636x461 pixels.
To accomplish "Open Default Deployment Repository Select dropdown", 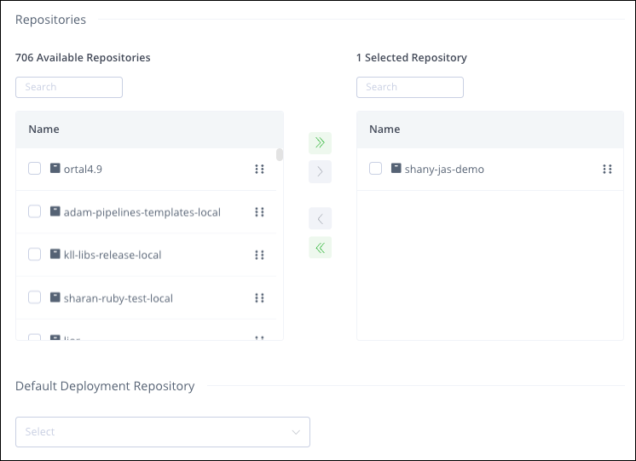I will [163, 432].
